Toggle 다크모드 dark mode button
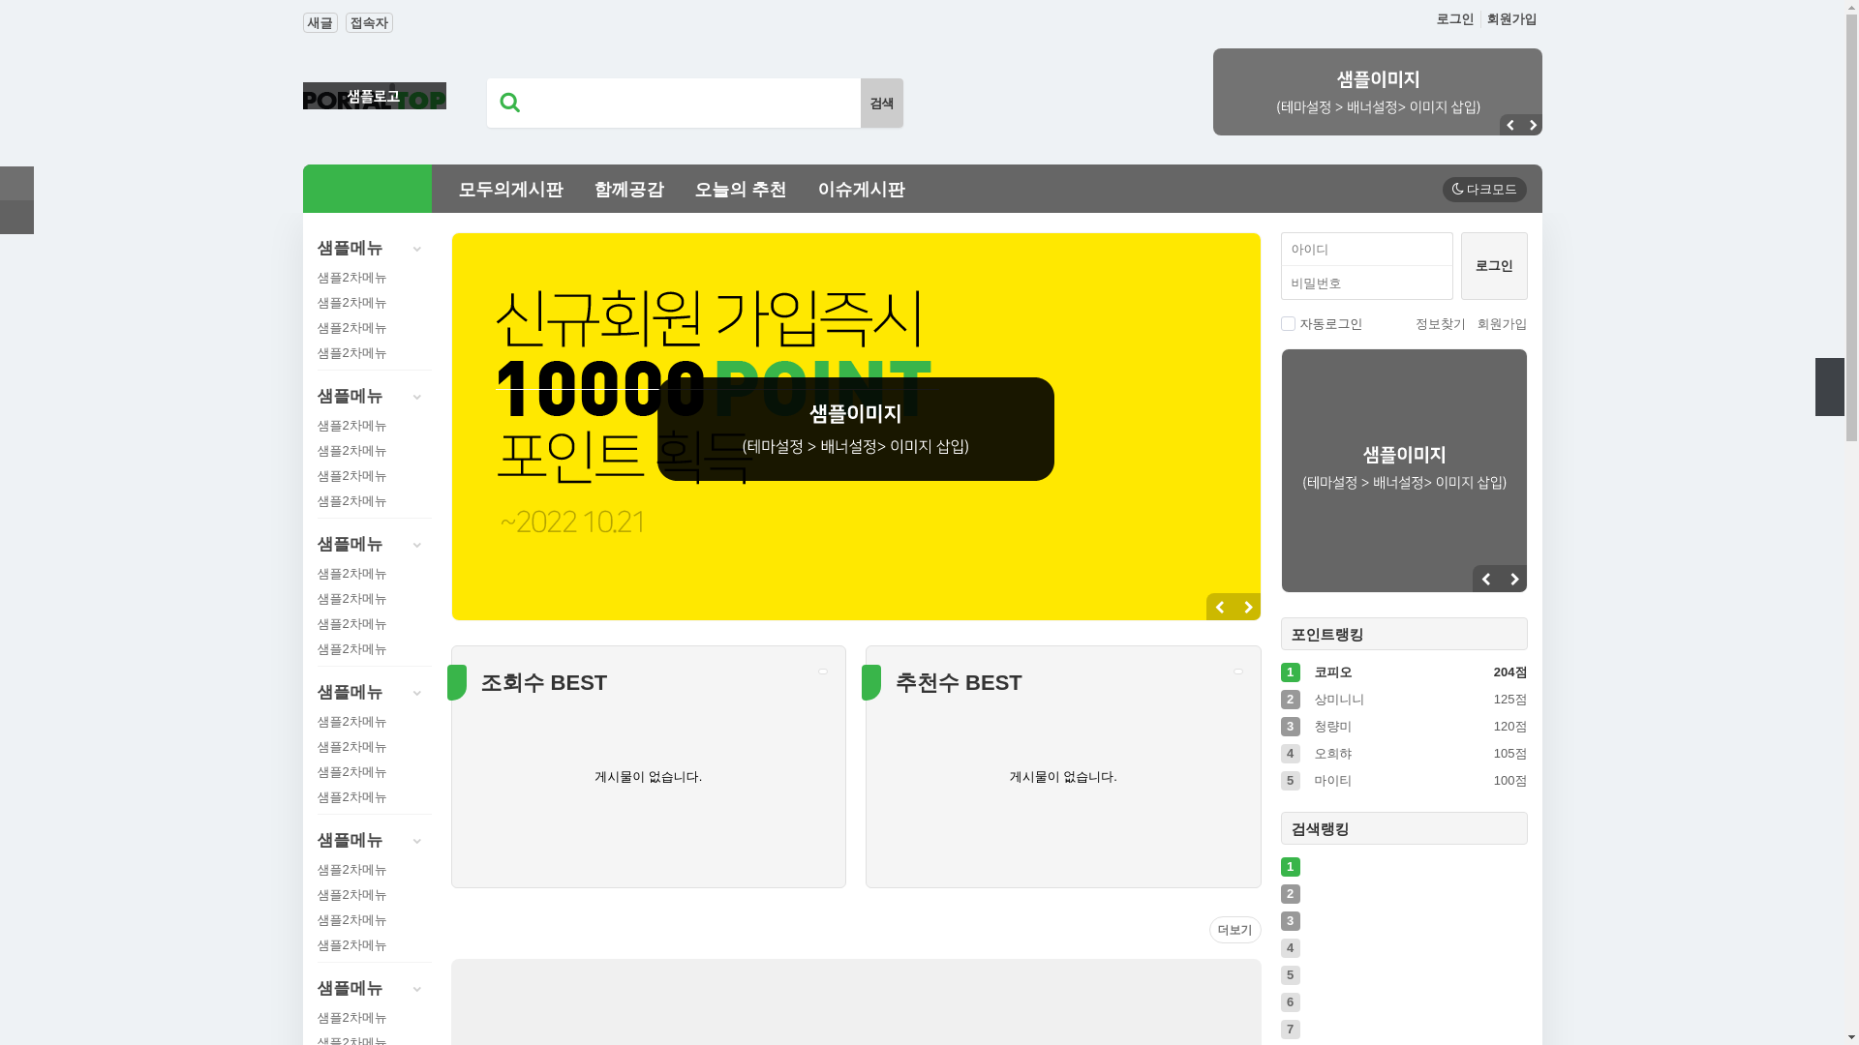 [x=1484, y=190]
